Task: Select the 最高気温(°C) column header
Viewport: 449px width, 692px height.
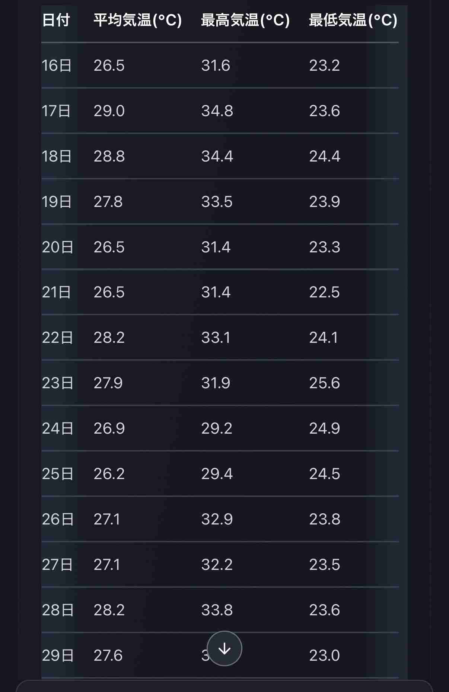Action: click(245, 20)
